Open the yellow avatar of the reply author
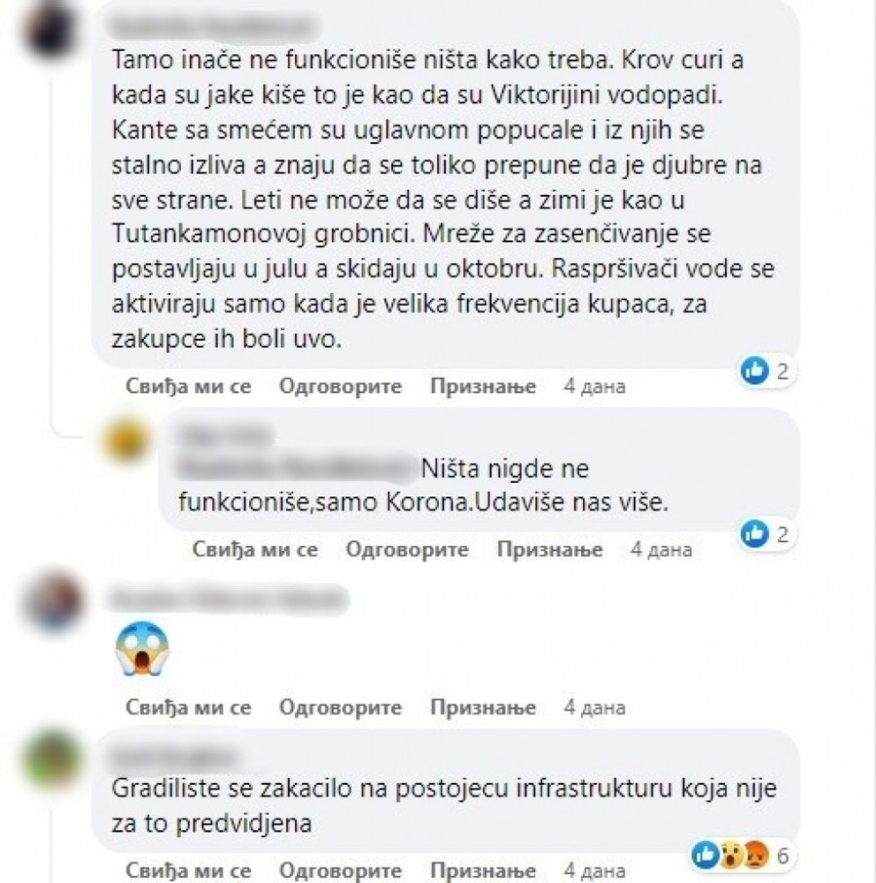The width and height of the screenshot is (876, 883). tap(127, 442)
